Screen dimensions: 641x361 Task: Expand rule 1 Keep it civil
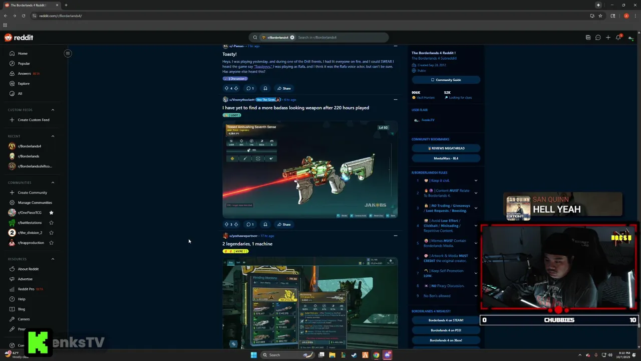click(476, 180)
